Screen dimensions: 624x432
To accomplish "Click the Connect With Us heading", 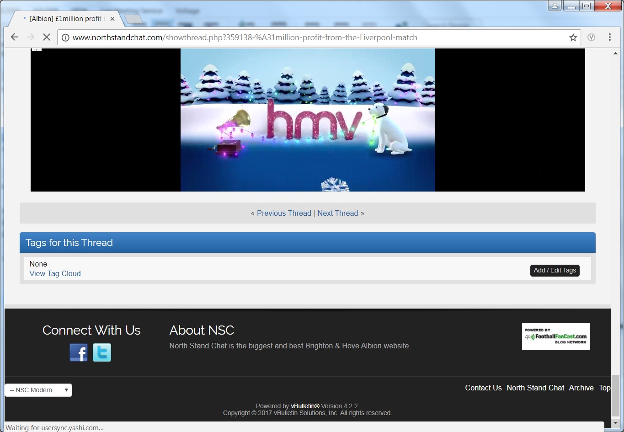I will [x=91, y=330].
